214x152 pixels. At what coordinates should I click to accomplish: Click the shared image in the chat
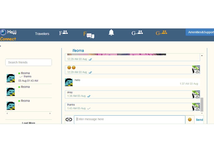pyautogui.click(x=117, y=54)
